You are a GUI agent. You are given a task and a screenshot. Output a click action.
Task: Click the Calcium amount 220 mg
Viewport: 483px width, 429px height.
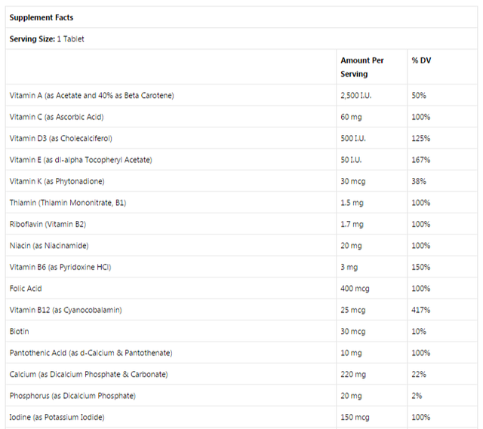coord(353,375)
